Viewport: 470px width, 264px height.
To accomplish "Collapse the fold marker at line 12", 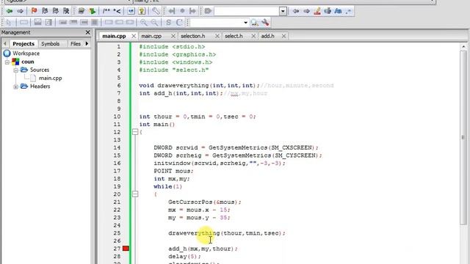I will (135, 132).
